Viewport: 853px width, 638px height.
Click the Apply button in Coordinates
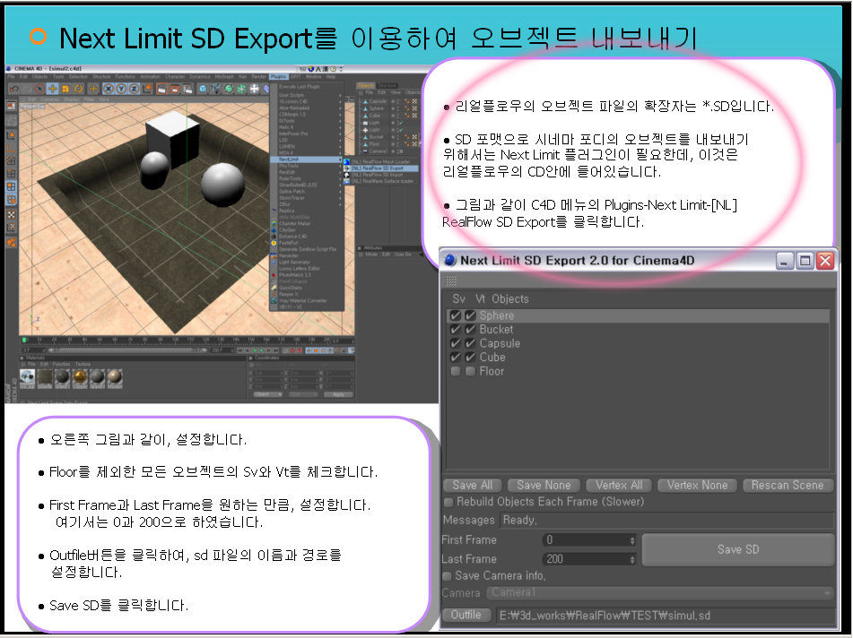point(338,394)
